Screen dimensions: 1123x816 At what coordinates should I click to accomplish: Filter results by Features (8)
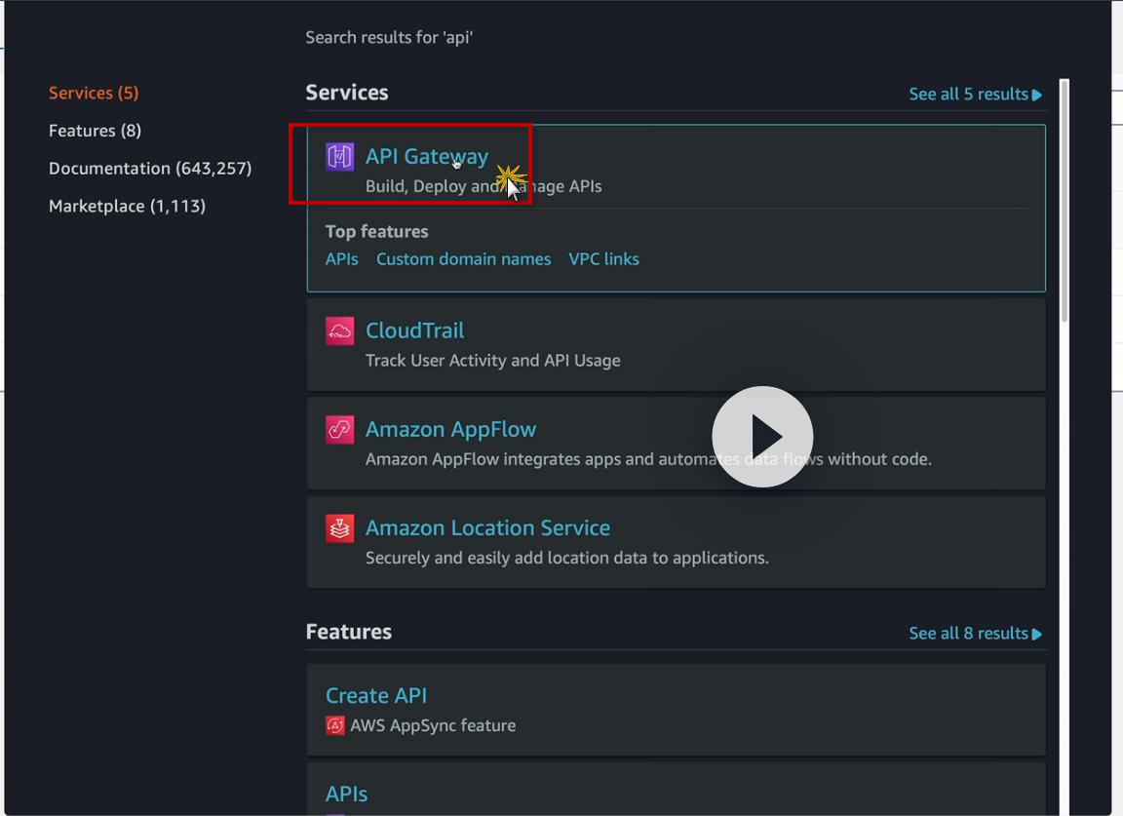[x=95, y=131]
